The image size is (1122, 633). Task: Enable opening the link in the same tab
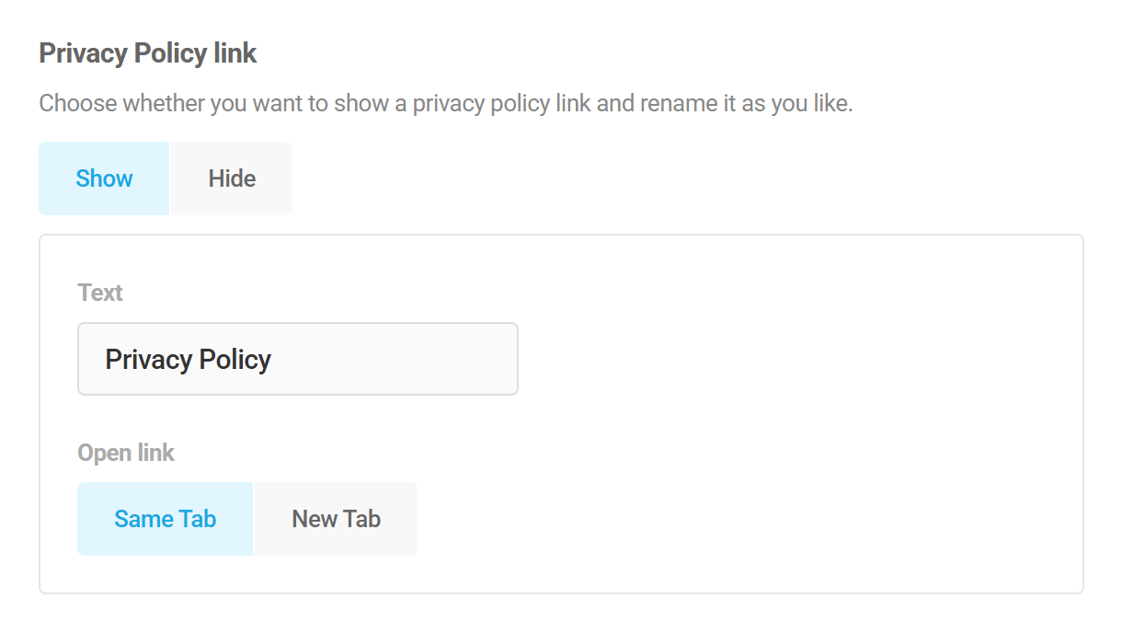pos(165,518)
